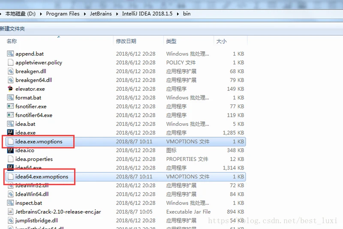Image resolution: width=343 pixels, height=229 pixels.
Task: Select the file name elevator.exe
Action: point(30,89)
